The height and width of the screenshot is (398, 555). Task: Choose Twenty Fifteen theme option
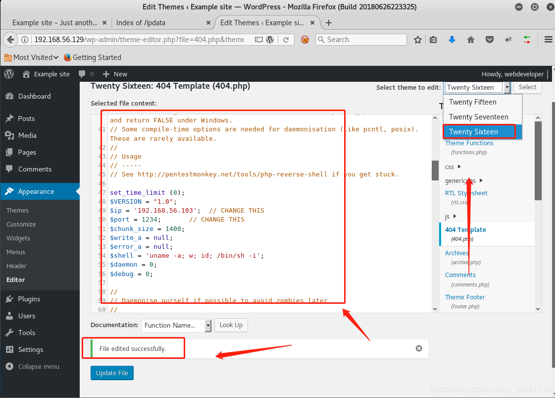482,102
